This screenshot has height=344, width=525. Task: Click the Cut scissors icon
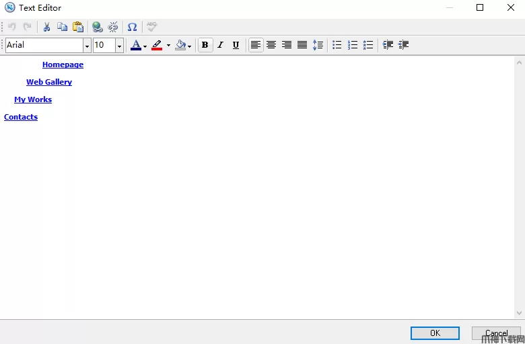pyautogui.click(x=46, y=27)
